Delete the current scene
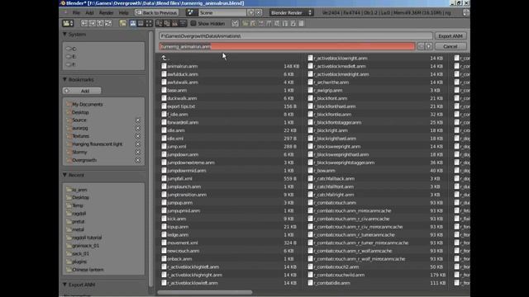The image size is (529, 297). pos(259,12)
